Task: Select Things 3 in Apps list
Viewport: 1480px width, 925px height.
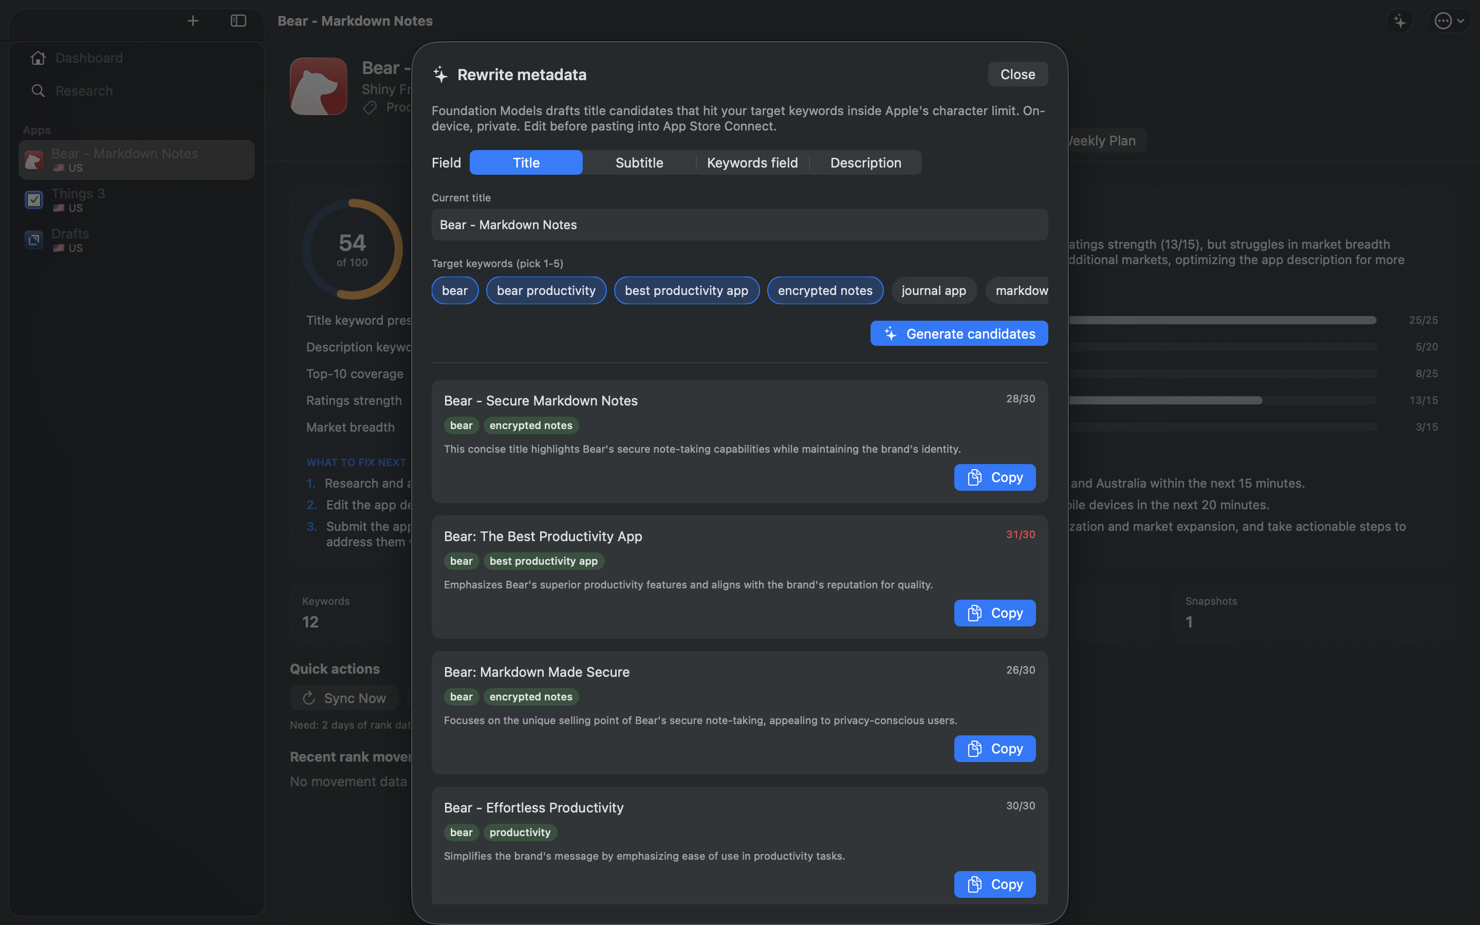Action: (137, 200)
